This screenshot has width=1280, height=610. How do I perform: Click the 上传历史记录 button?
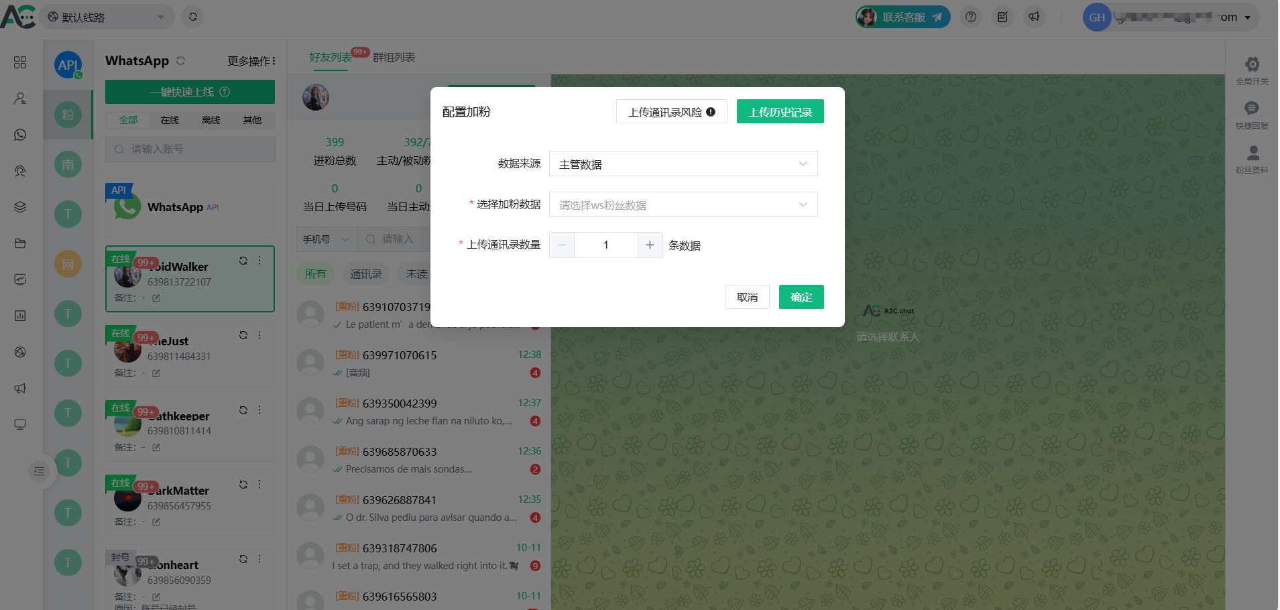point(780,112)
